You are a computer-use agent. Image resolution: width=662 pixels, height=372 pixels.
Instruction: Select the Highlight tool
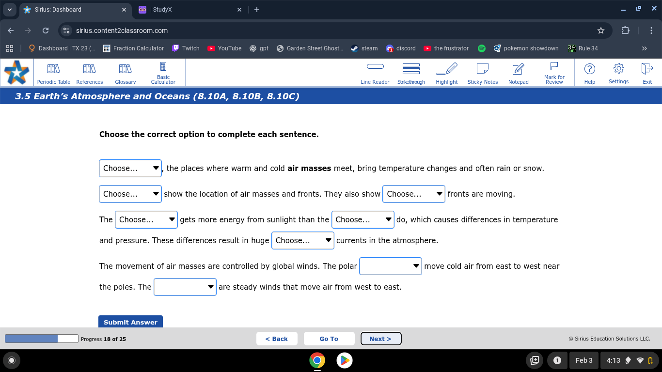point(447,73)
